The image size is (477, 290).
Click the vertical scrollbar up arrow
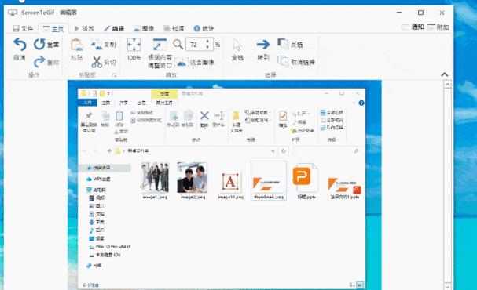pos(447,85)
